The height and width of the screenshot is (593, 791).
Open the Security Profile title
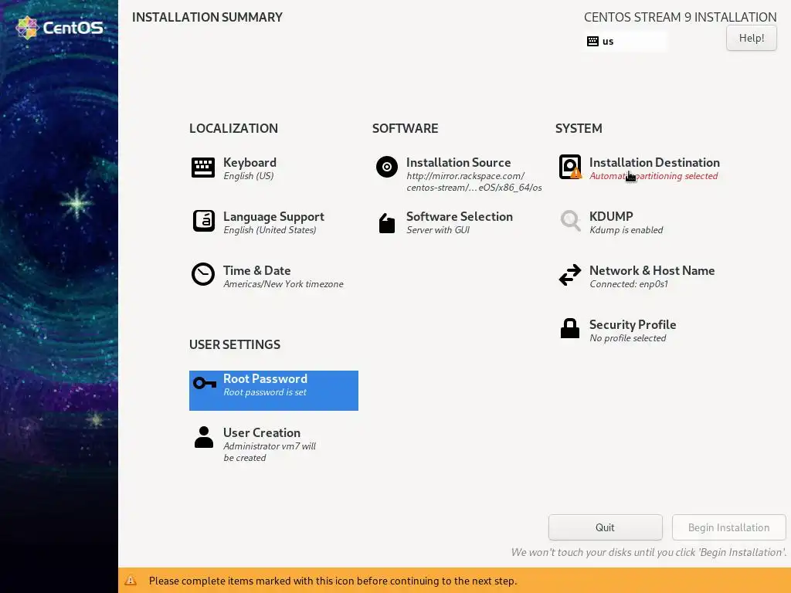tap(633, 324)
